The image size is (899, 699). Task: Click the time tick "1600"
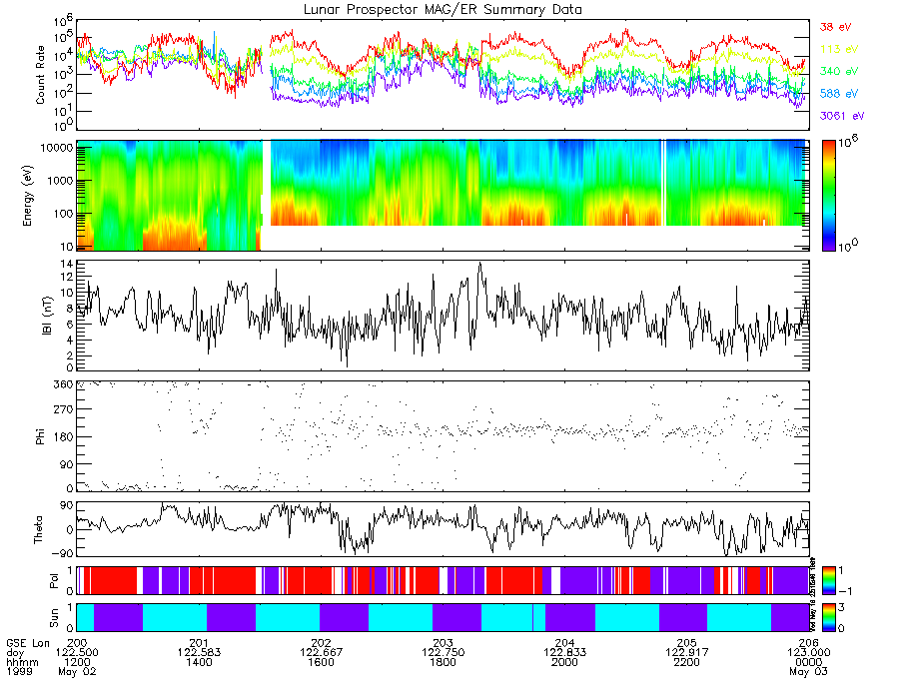point(321,662)
